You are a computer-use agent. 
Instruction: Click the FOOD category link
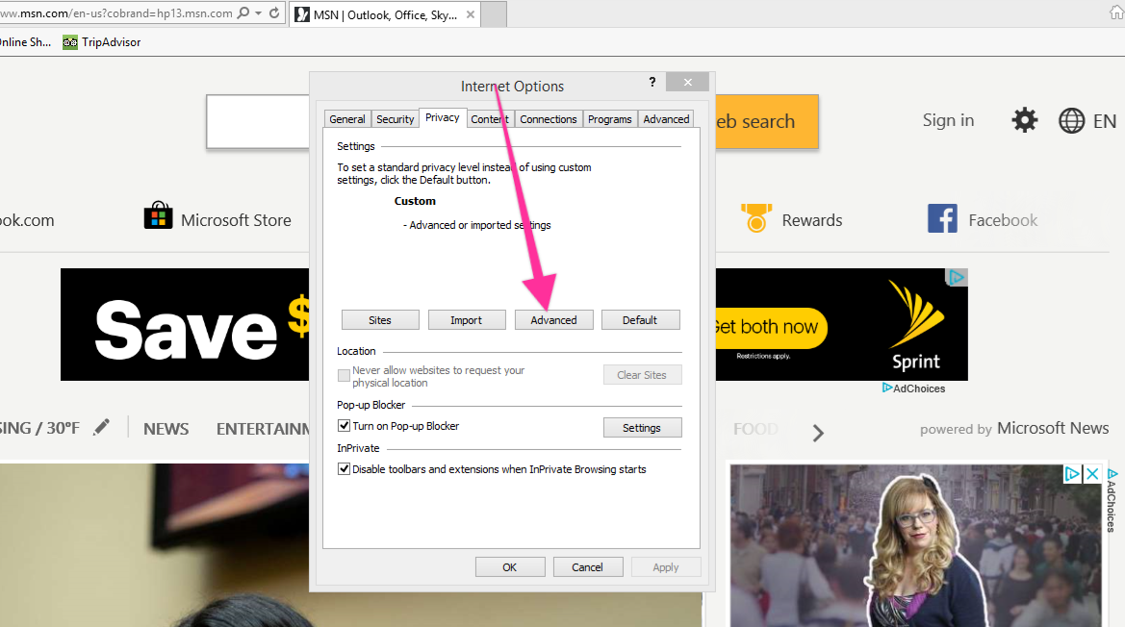pos(755,429)
